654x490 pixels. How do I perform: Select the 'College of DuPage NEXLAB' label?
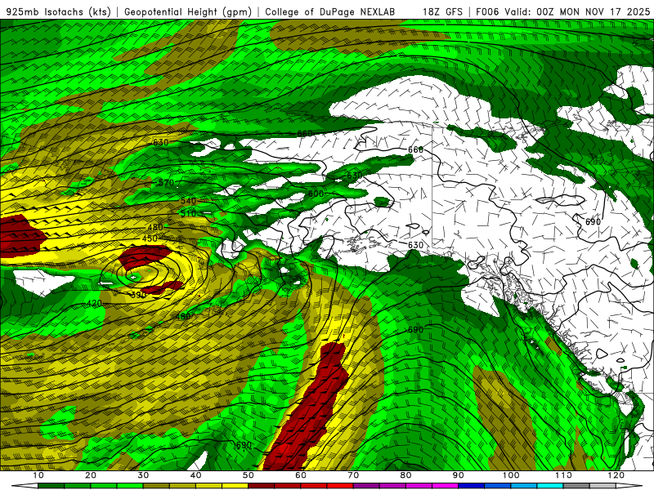click(330, 11)
